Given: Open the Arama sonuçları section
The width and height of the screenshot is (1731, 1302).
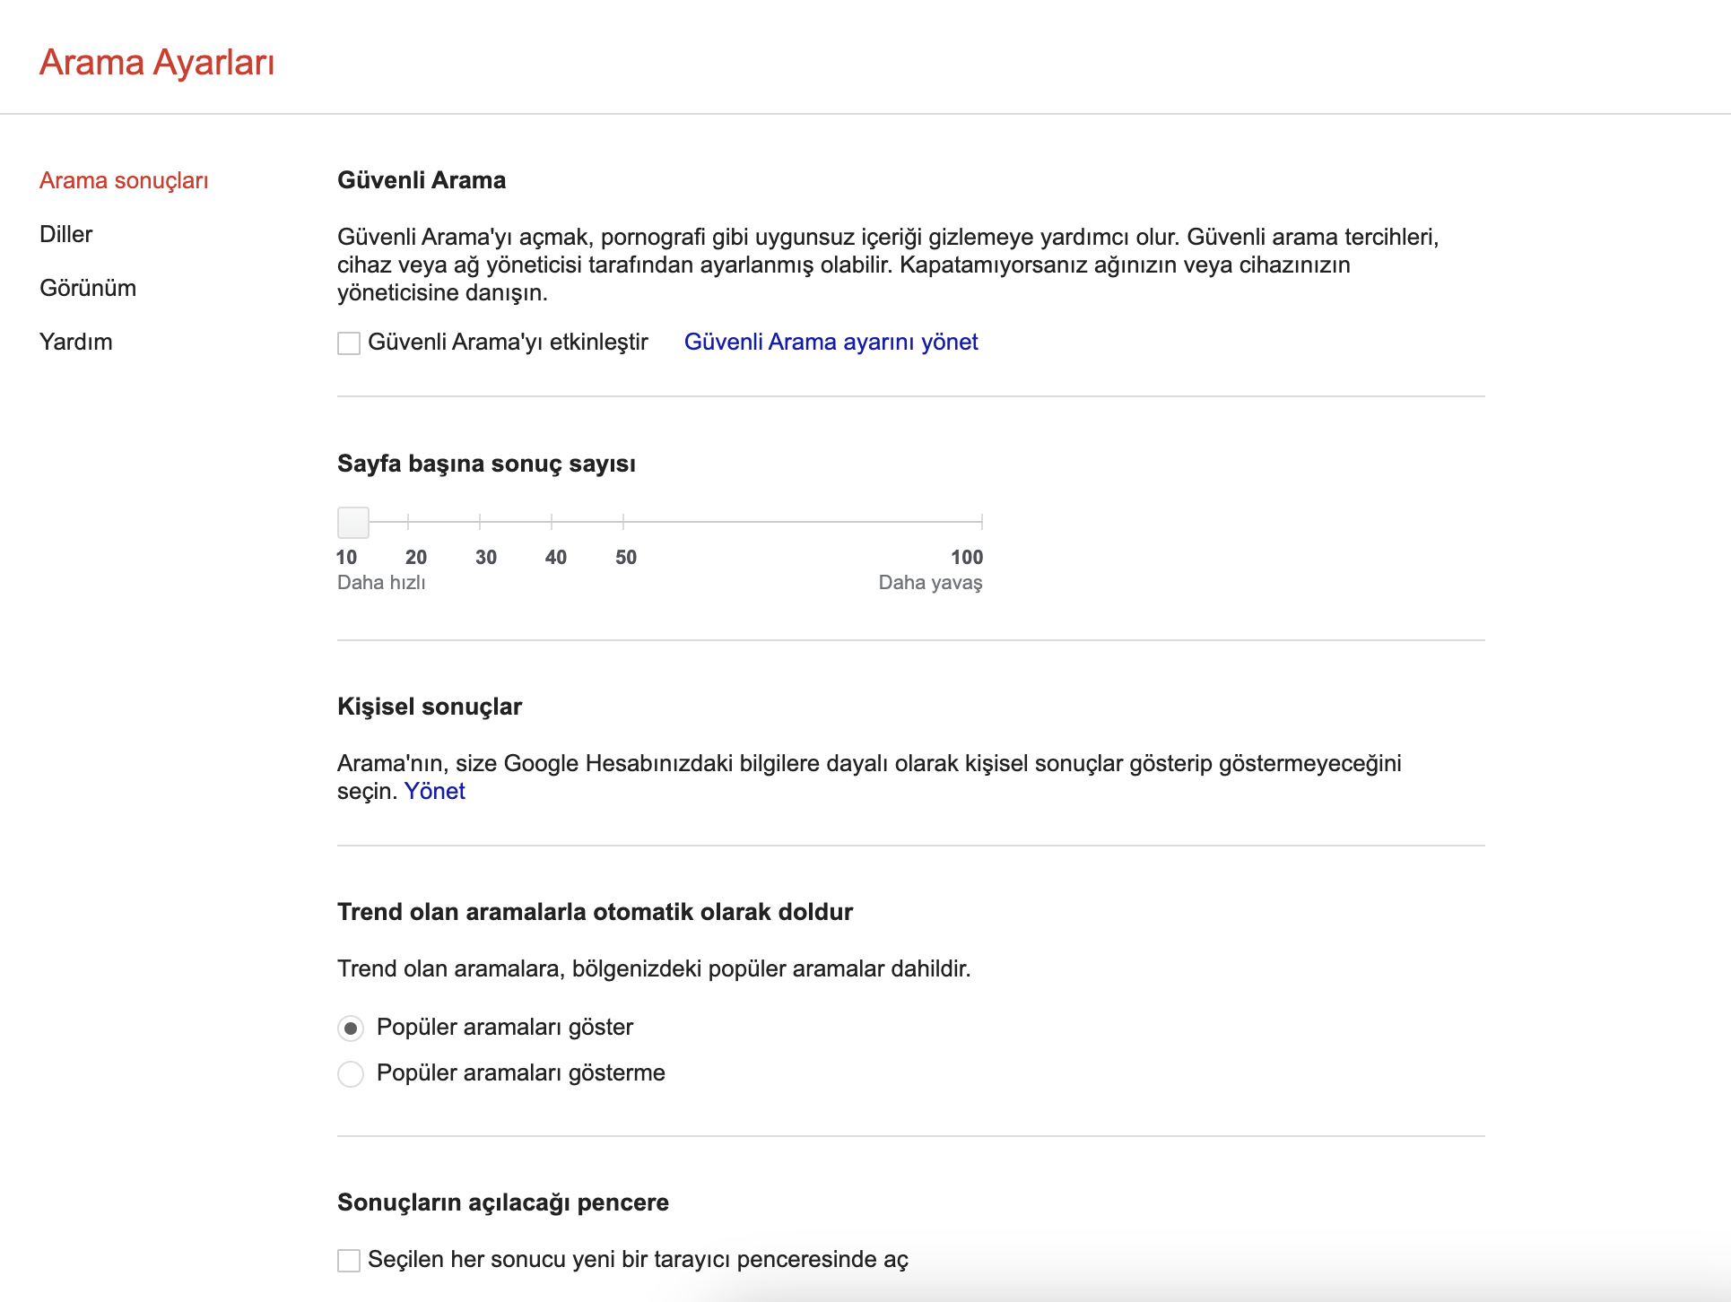Looking at the screenshot, I should (124, 180).
